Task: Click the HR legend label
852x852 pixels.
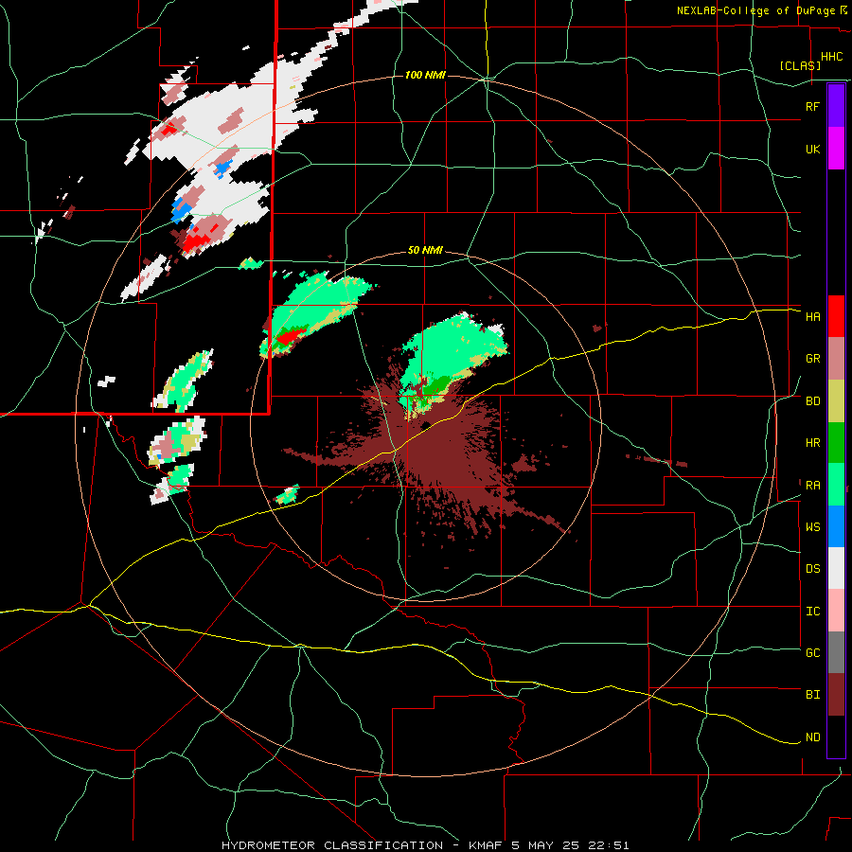Action: click(x=812, y=443)
